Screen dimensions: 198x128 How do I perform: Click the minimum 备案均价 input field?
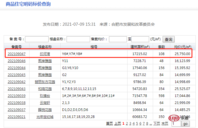click(x=118, y=39)
